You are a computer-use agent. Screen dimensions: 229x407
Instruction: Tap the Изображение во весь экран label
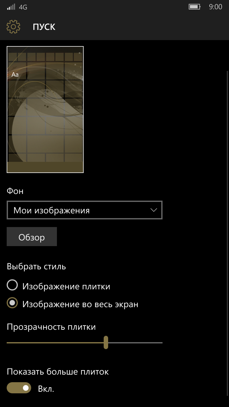(x=80, y=304)
